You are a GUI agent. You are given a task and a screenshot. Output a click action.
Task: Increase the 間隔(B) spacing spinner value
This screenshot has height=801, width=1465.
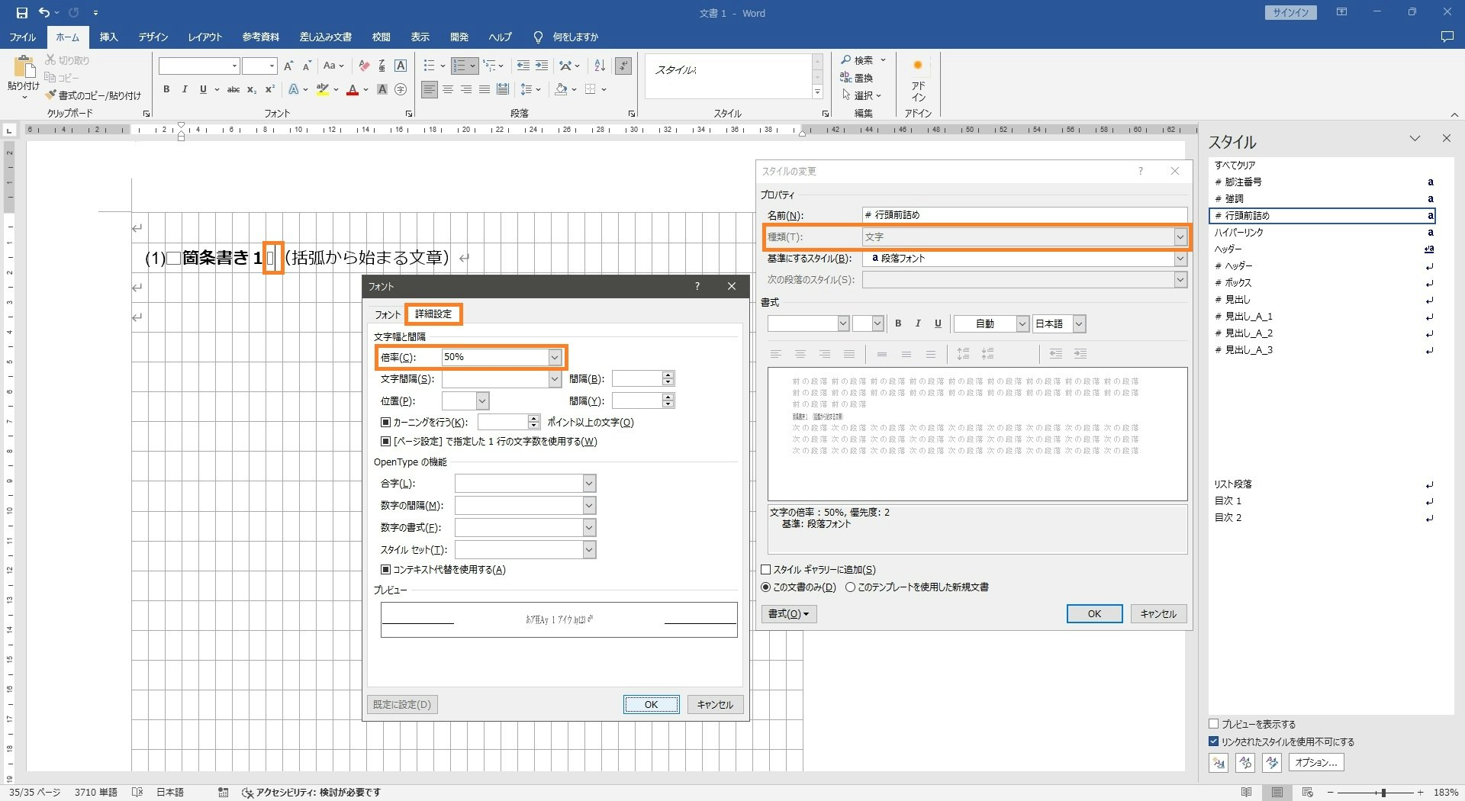[x=668, y=375]
